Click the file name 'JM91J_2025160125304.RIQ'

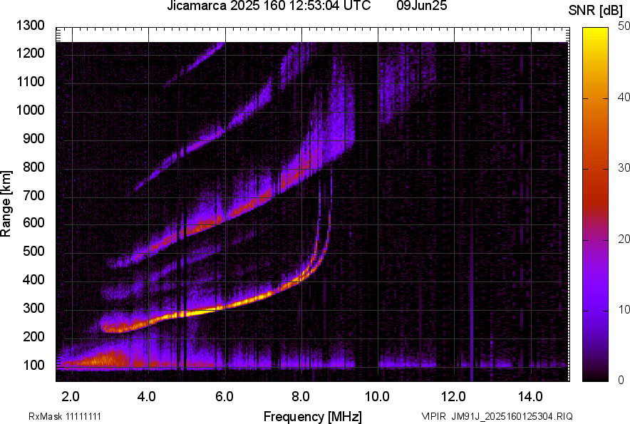(x=512, y=416)
